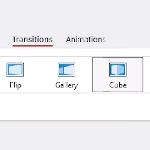Click the Cube text label
150x150 pixels.
[118, 85]
